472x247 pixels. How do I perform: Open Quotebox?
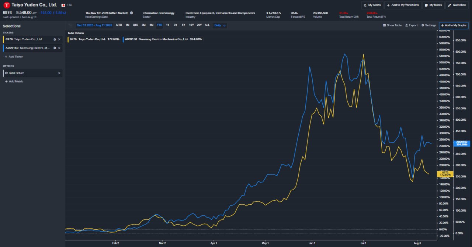tap(457, 5)
